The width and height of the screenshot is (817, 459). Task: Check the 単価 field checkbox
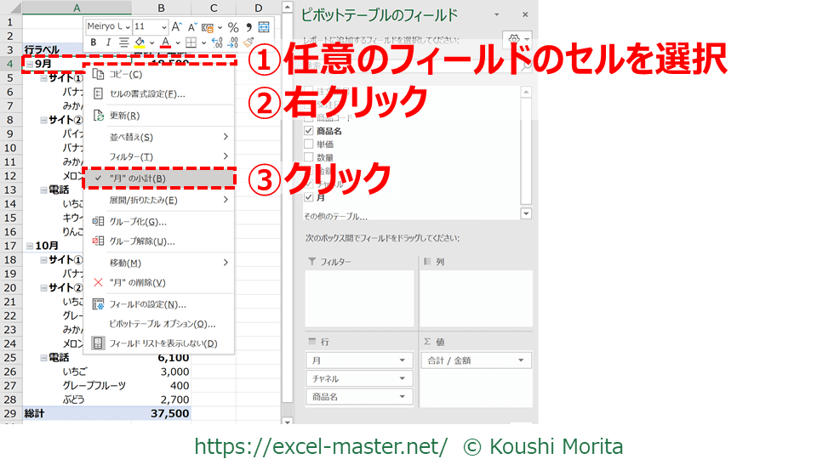pyautogui.click(x=309, y=144)
